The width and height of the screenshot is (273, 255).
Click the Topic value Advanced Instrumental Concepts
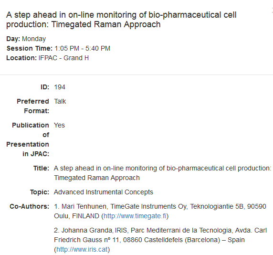[x=104, y=192]
